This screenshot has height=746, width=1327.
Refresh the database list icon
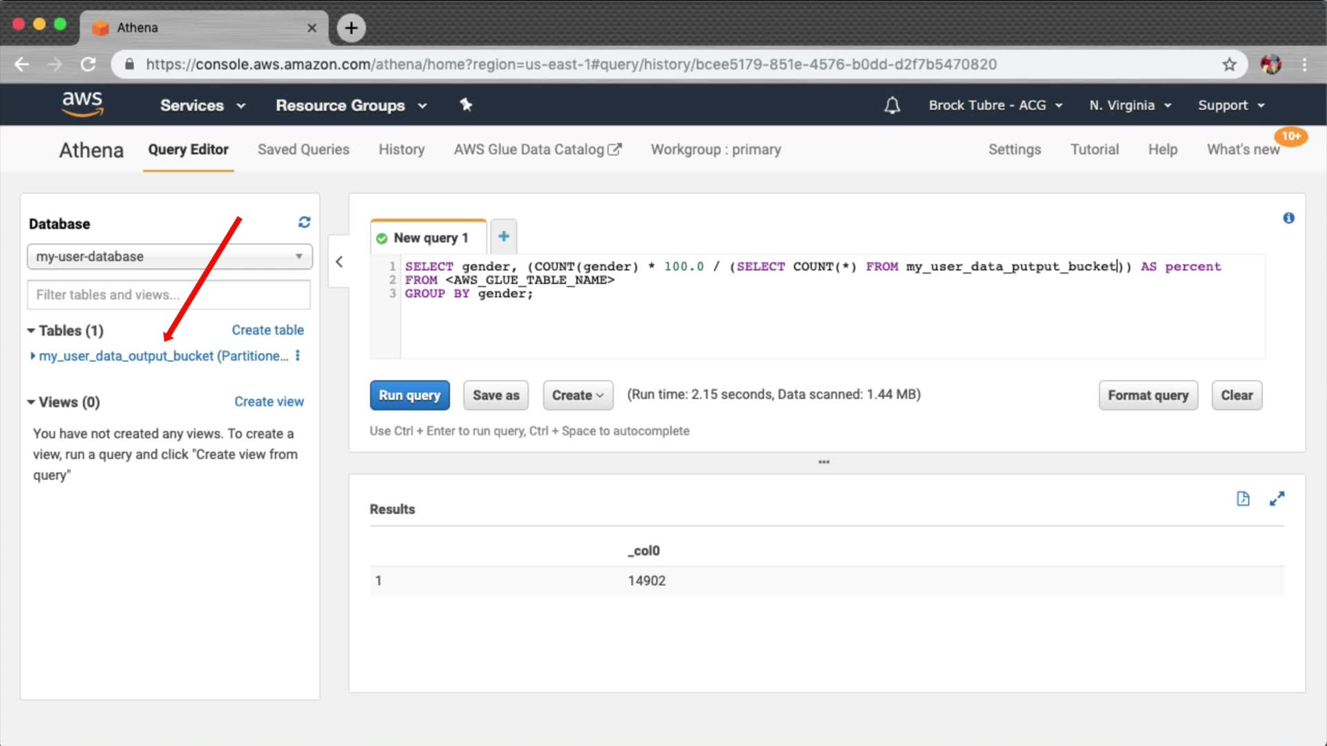pyautogui.click(x=304, y=222)
